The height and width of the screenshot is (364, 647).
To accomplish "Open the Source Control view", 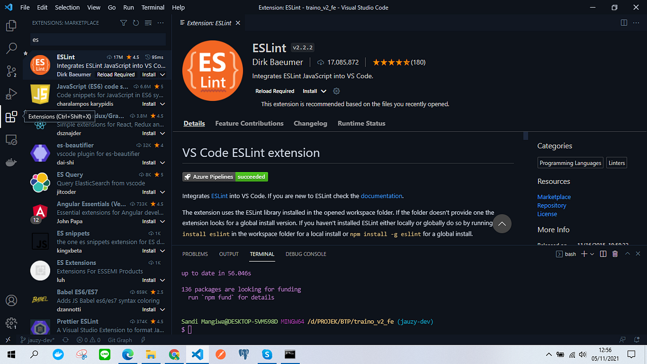I will (x=10, y=71).
